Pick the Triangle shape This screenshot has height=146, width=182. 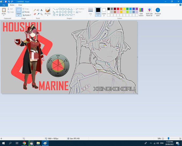pyautogui.click(x=71, y=9)
